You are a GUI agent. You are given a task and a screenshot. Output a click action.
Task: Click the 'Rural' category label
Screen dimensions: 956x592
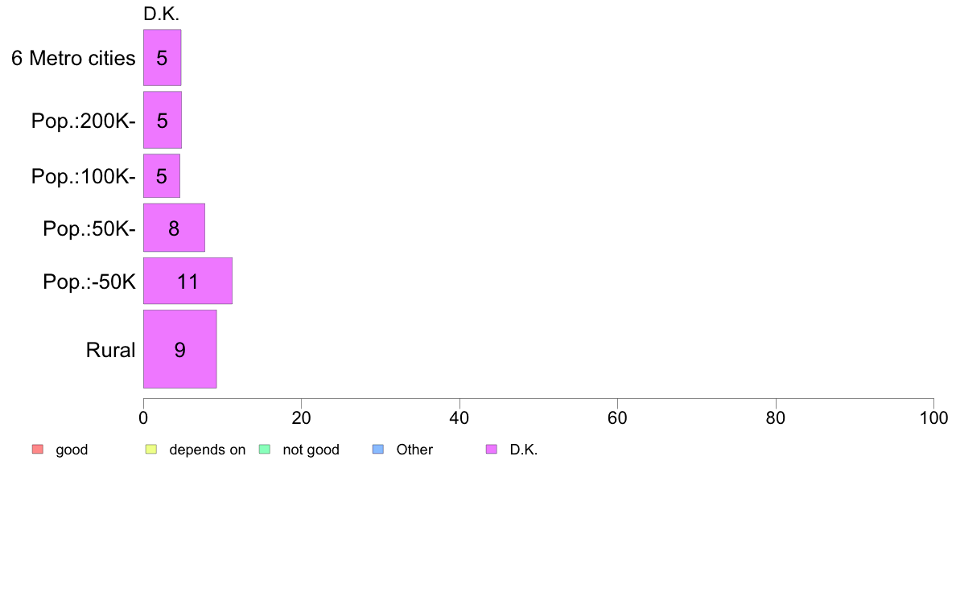click(x=110, y=350)
